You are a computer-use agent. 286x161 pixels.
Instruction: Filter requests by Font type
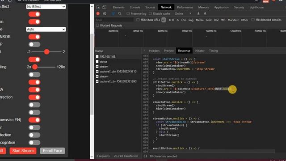[209, 20]
